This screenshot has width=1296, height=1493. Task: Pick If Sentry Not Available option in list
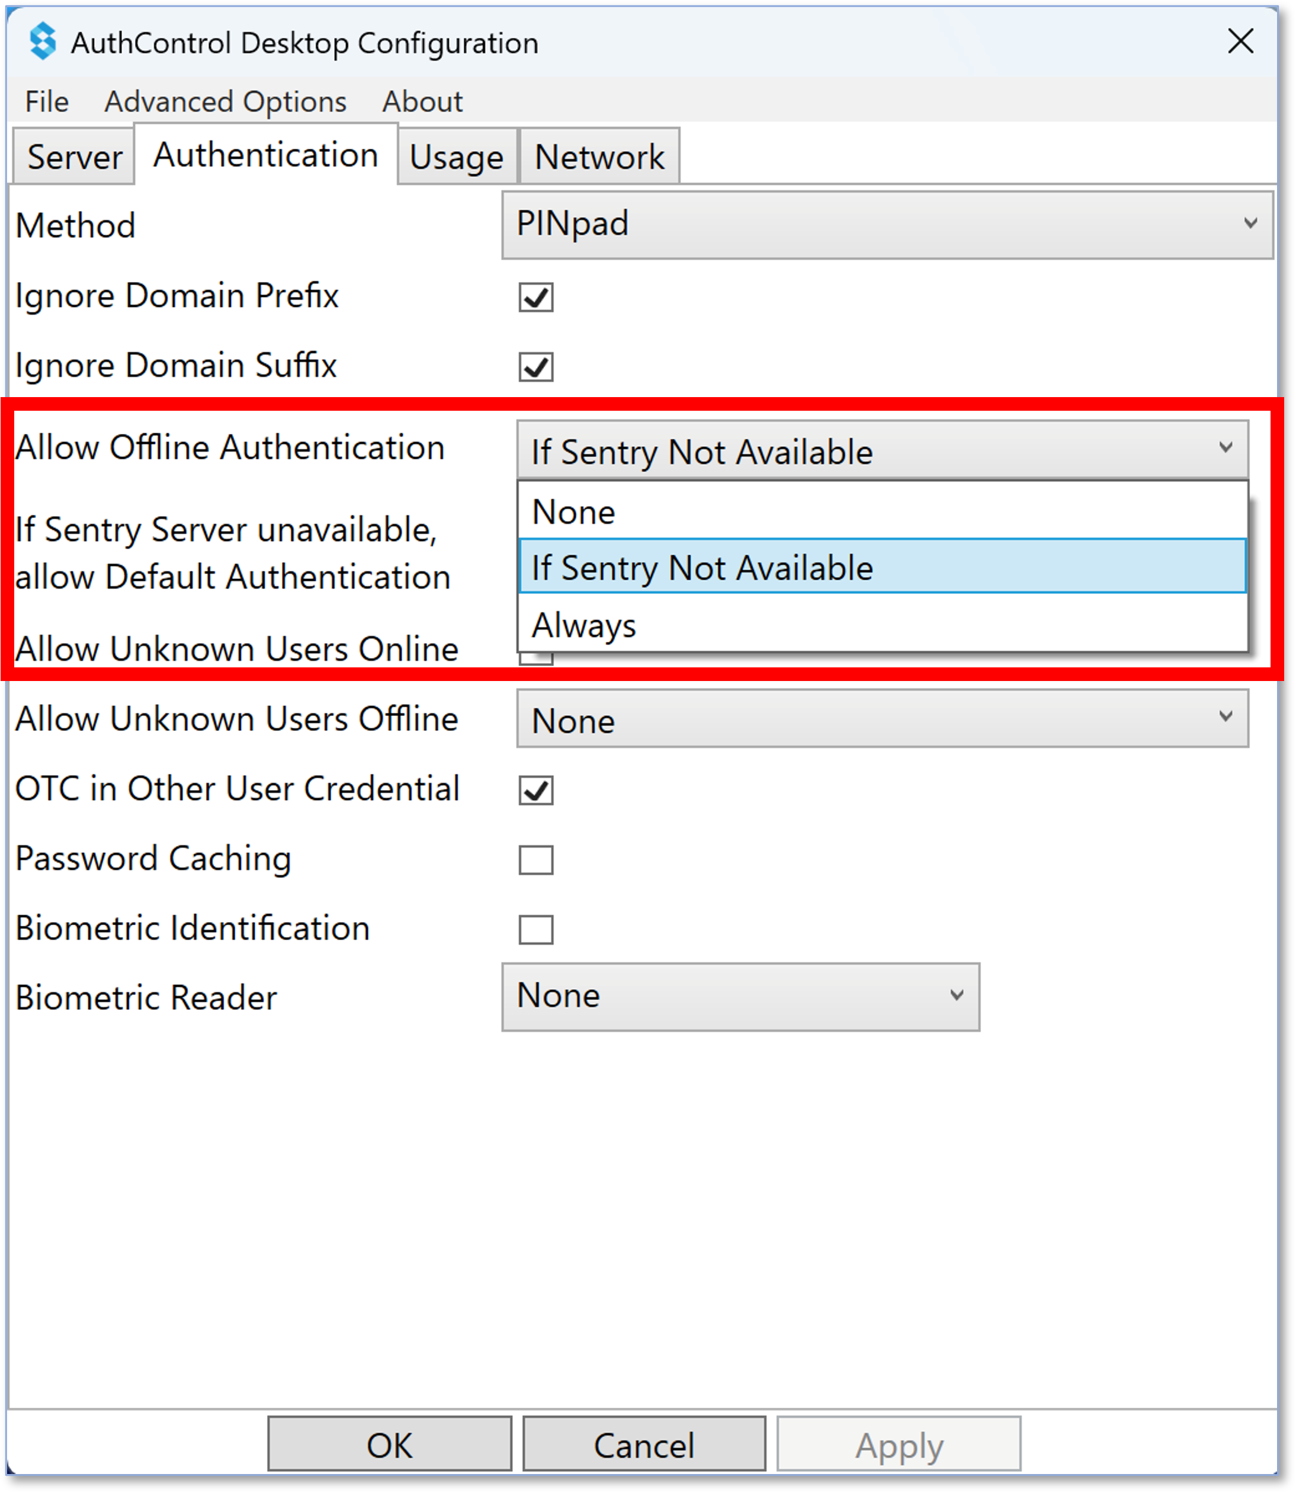point(883,567)
